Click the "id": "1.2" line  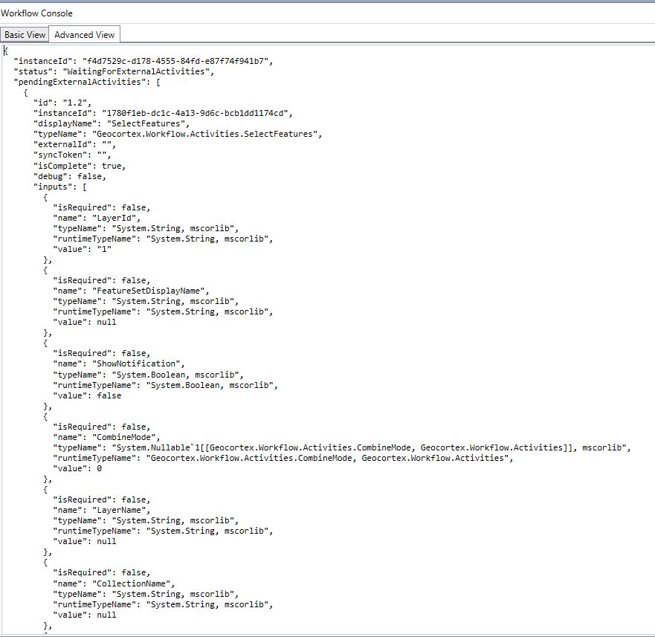click(62, 103)
